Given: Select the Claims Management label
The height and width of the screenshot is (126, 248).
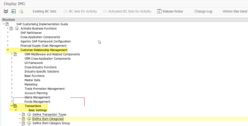Looking at the screenshot, I should pyautogui.click(x=37, y=97).
